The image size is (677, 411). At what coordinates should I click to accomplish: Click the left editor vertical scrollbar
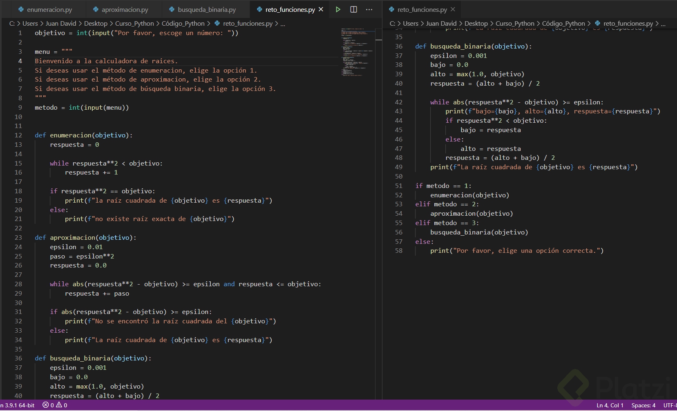point(379,214)
